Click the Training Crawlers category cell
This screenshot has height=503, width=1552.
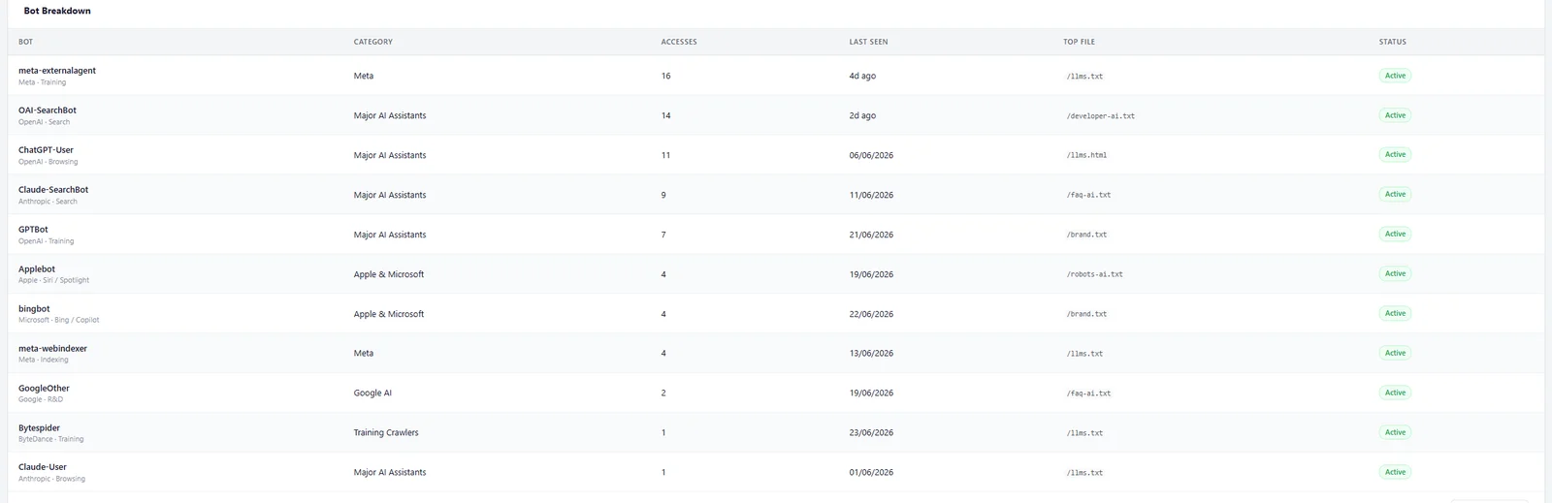386,432
